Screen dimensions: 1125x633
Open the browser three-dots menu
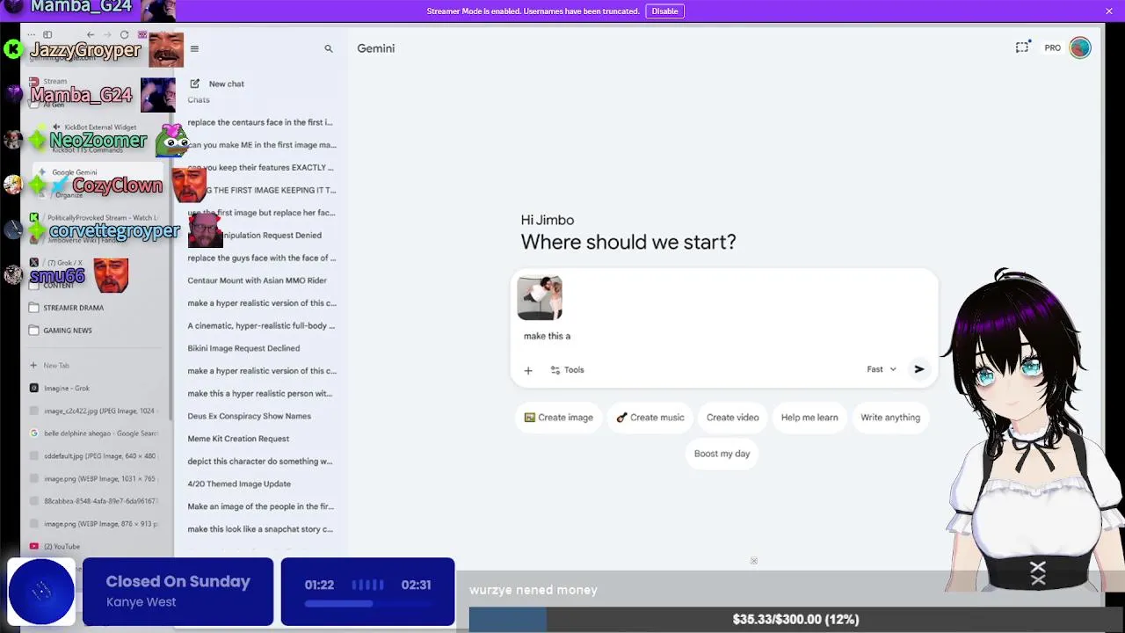[x=32, y=35]
